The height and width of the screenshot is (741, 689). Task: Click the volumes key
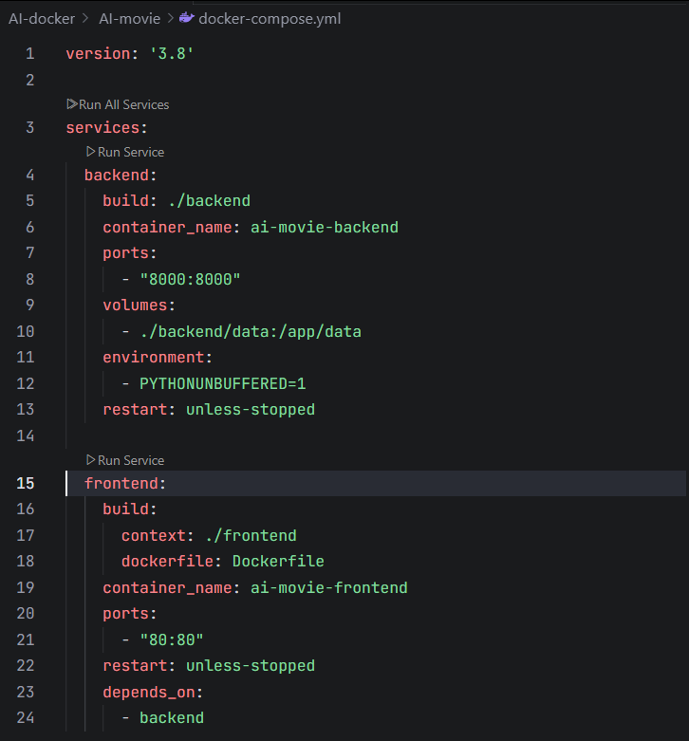point(135,306)
